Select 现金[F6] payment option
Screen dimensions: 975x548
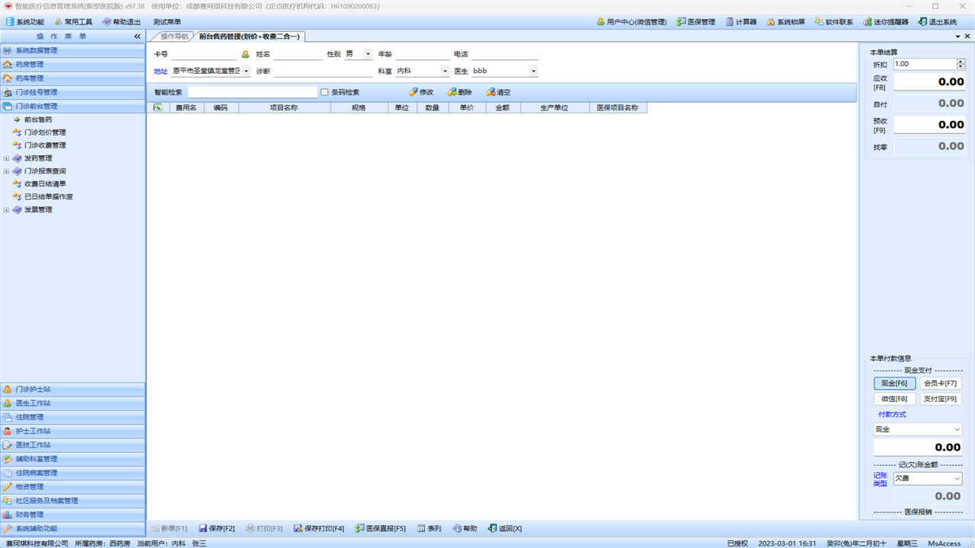pos(893,384)
